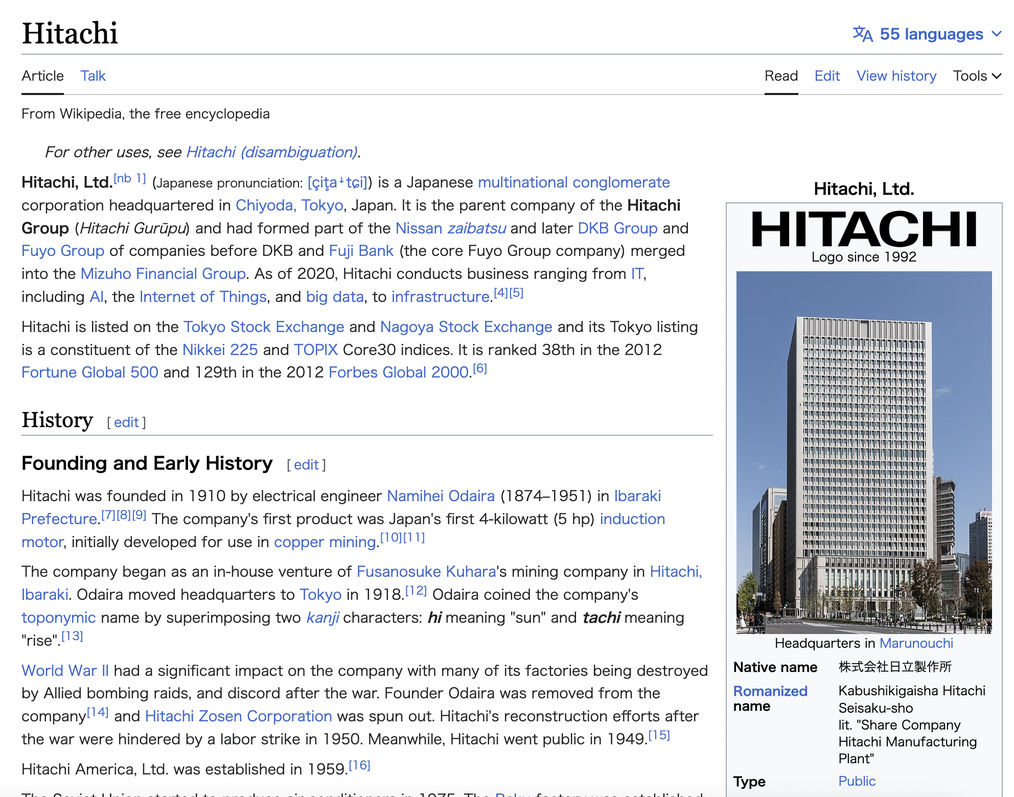Image resolution: width=1014 pixels, height=797 pixels.
Task: Click citation reference [15]
Action: tap(659, 735)
